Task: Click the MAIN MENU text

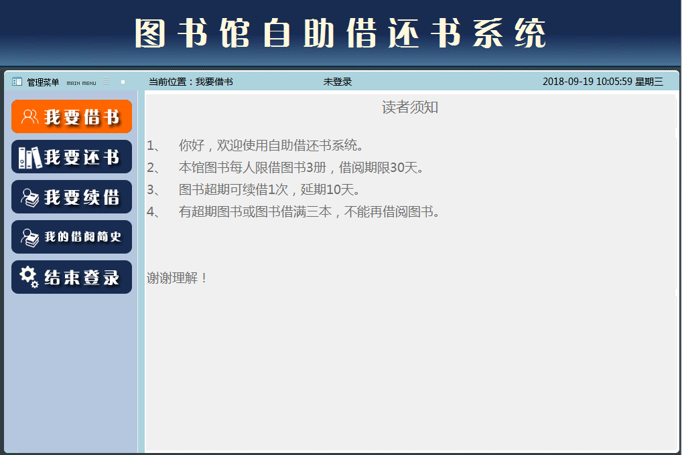Action: pyautogui.click(x=81, y=83)
